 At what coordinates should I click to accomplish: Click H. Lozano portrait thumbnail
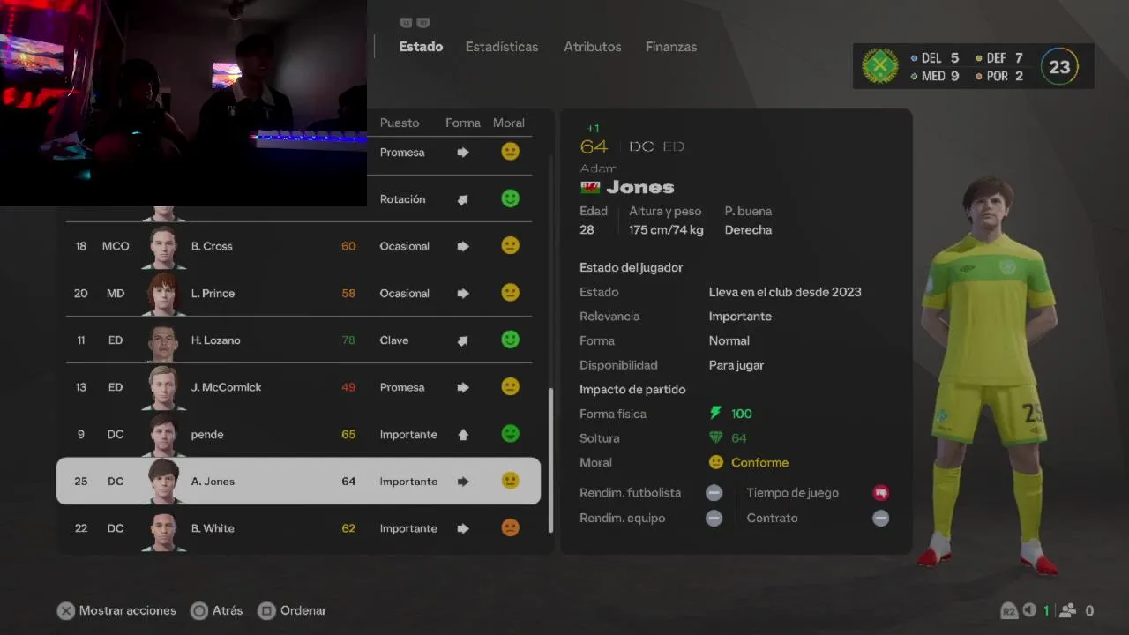[x=163, y=340]
